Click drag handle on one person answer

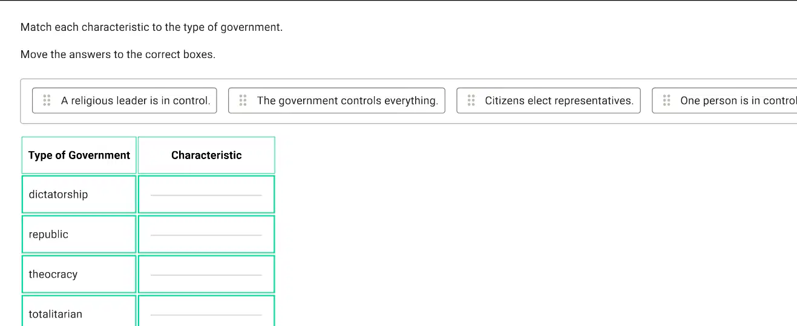[666, 100]
